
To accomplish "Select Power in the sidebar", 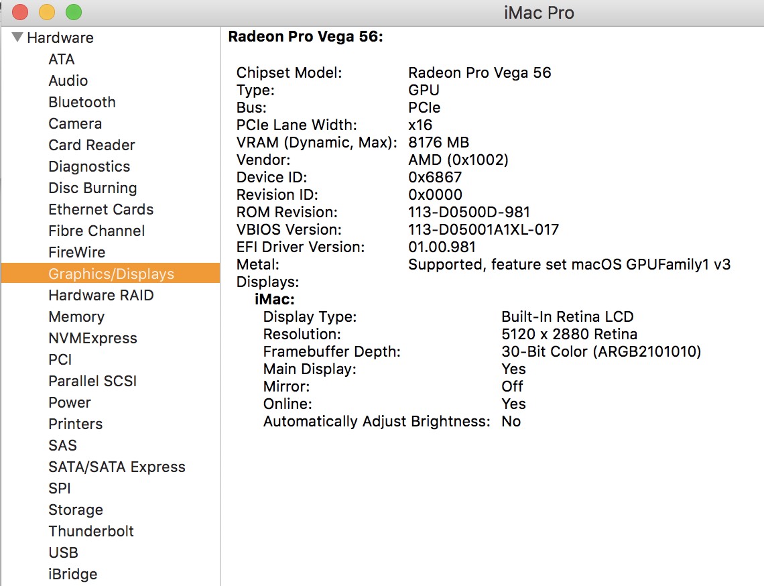I will point(70,402).
